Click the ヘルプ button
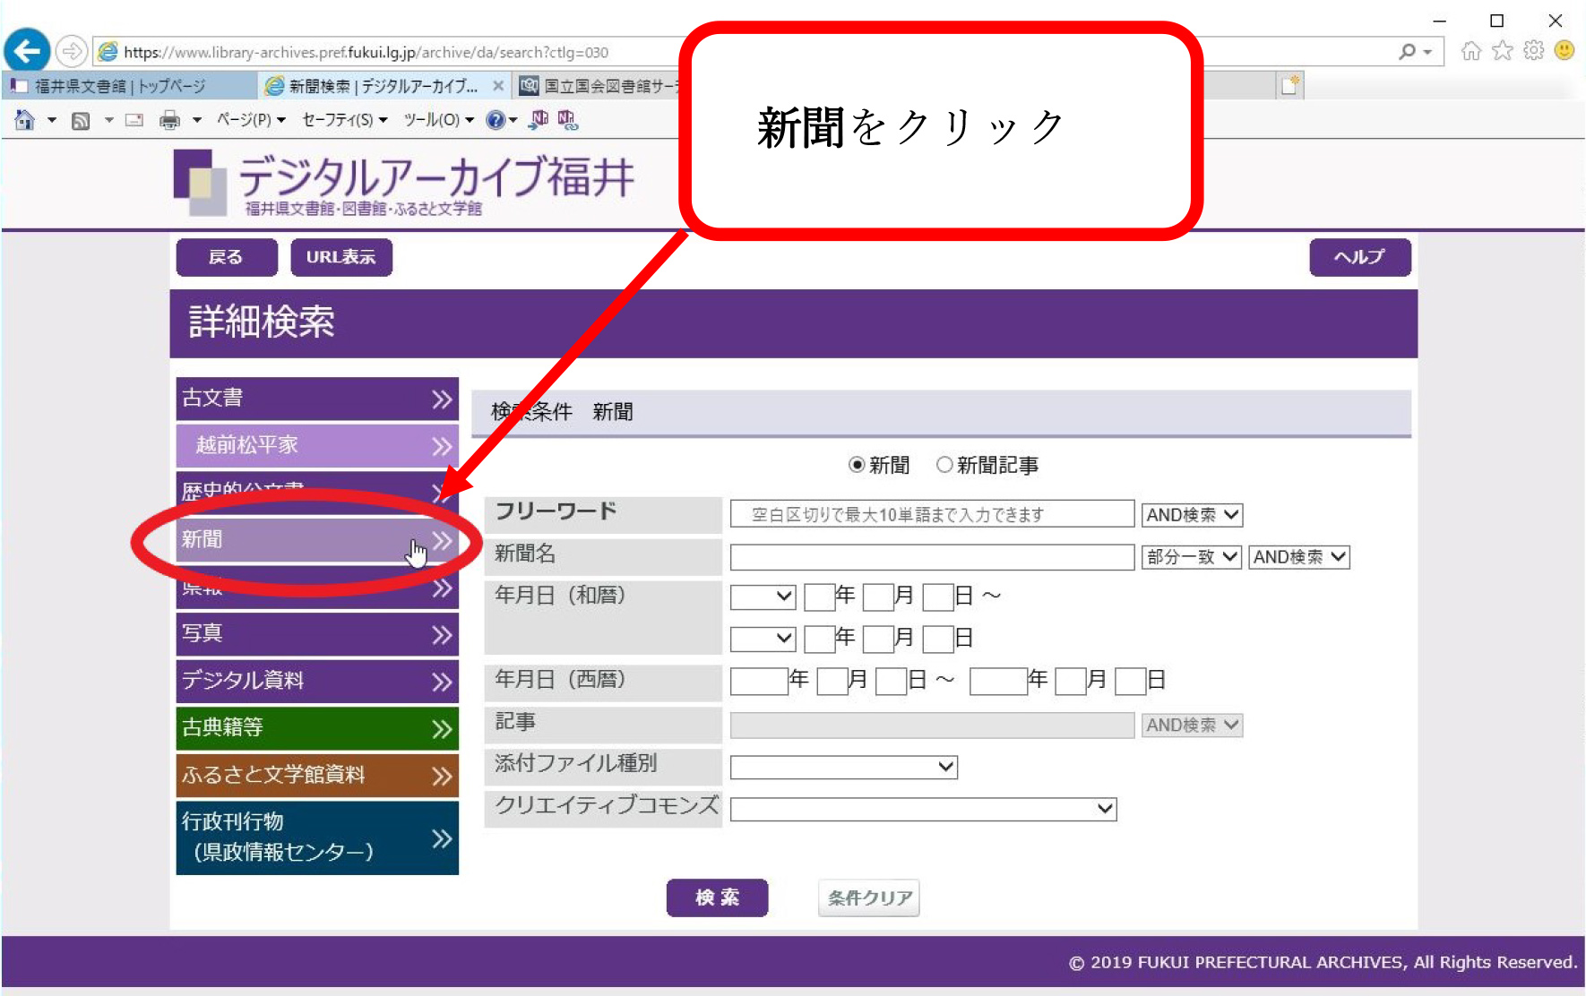 pos(1360,257)
